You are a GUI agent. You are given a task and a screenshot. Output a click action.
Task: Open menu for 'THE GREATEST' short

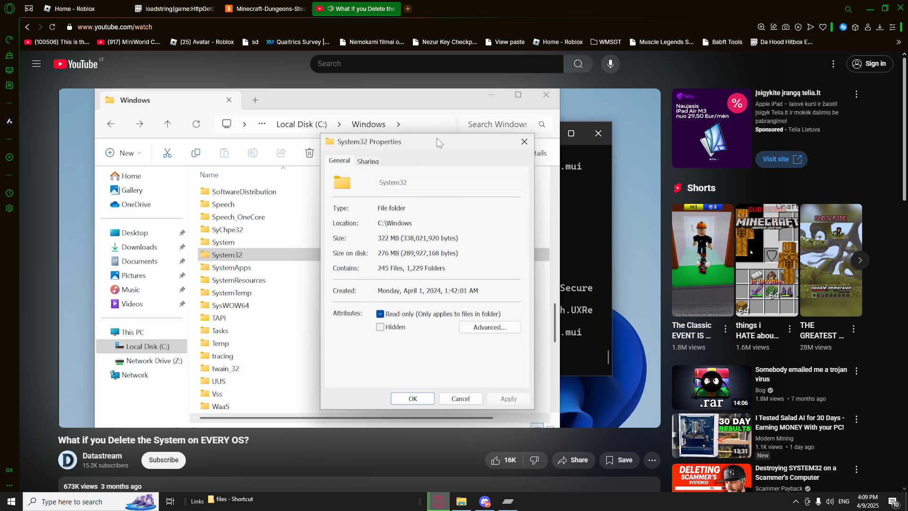click(854, 329)
